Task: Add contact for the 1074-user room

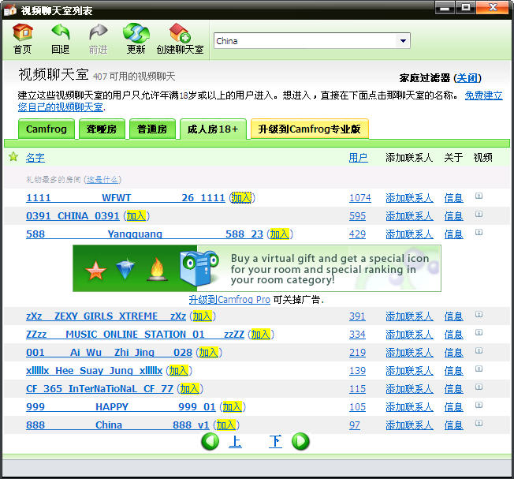Action: [409, 198]
